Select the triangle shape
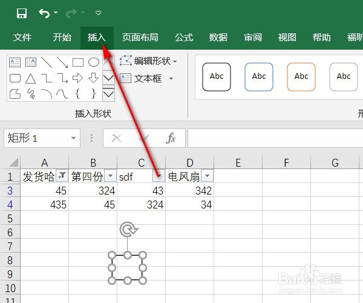This screenshot has width=363, height=303. click(x=31, y=78)
